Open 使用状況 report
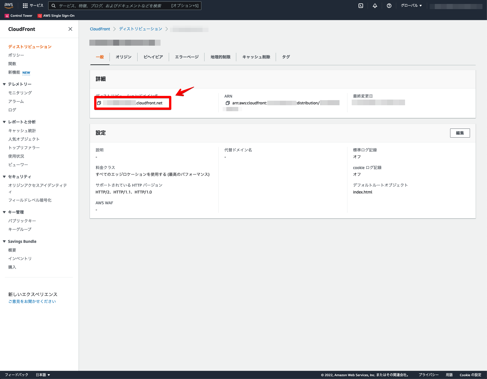487x379 pixels. point(16,156)
